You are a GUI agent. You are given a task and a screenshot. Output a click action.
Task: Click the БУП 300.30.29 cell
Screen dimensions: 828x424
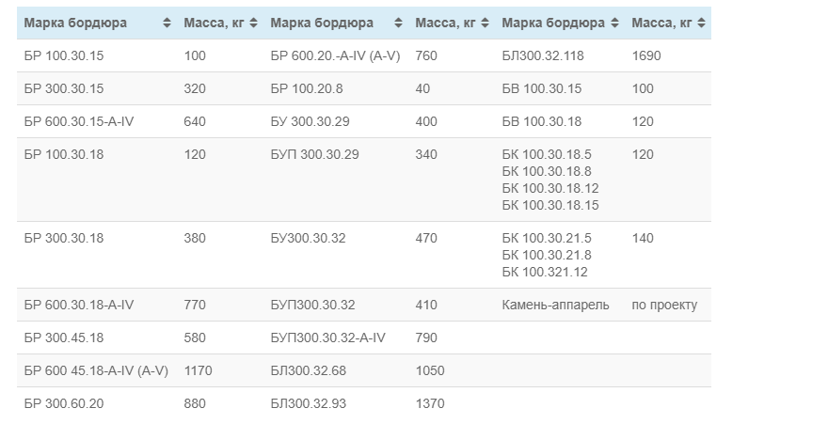pyautogui.click(x=314, y=154)
